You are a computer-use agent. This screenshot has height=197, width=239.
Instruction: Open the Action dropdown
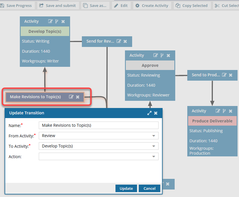[x=154, y=156]
